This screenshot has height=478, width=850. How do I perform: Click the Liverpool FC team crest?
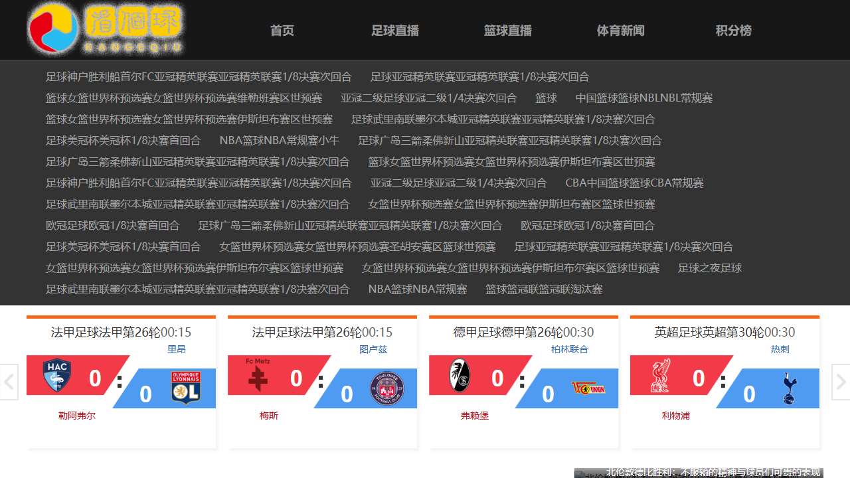[660, 375]
